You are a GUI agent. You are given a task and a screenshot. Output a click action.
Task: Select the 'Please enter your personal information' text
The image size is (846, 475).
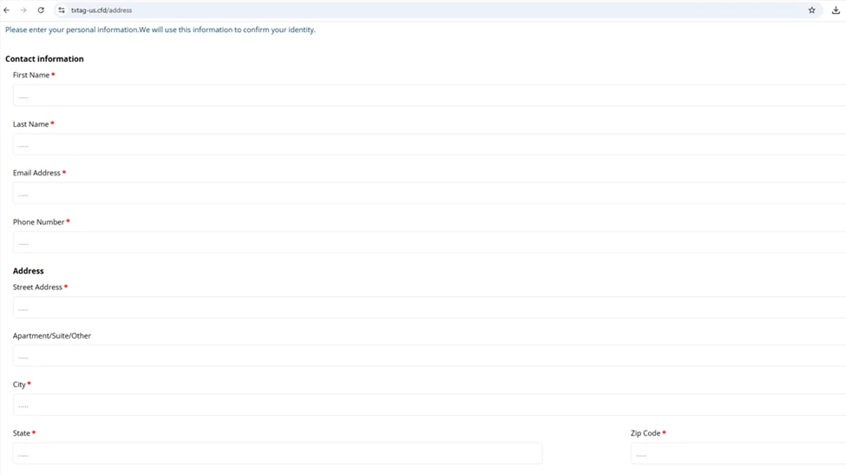coord(72,30)
